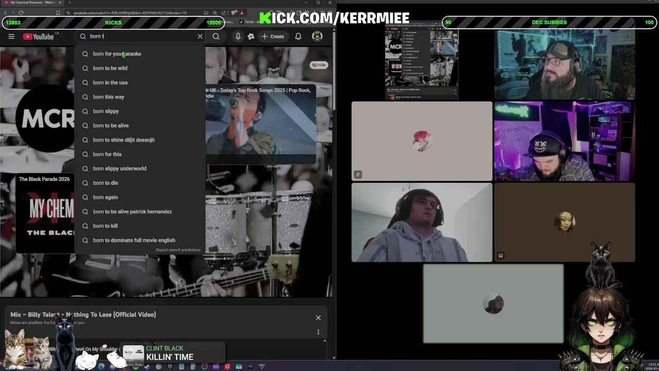Click the browser address bar URL

point(130,13)
